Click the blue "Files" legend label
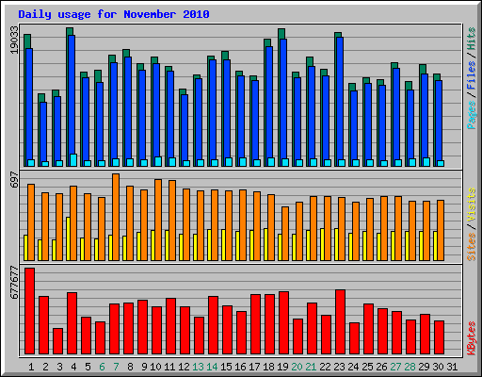This screenshot has height=377, width=482. point(471,75)
